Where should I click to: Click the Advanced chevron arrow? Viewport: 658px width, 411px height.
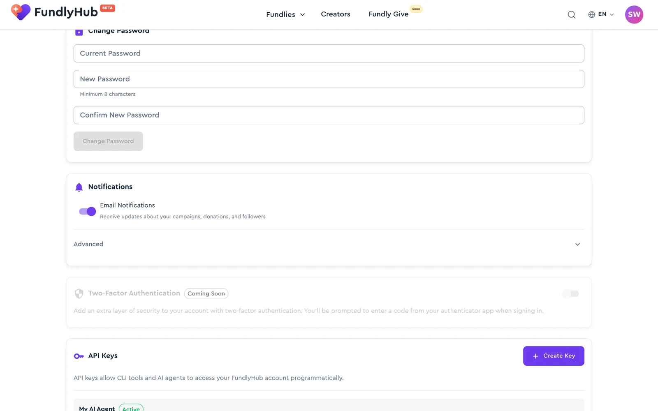click(x=577, y=244)
